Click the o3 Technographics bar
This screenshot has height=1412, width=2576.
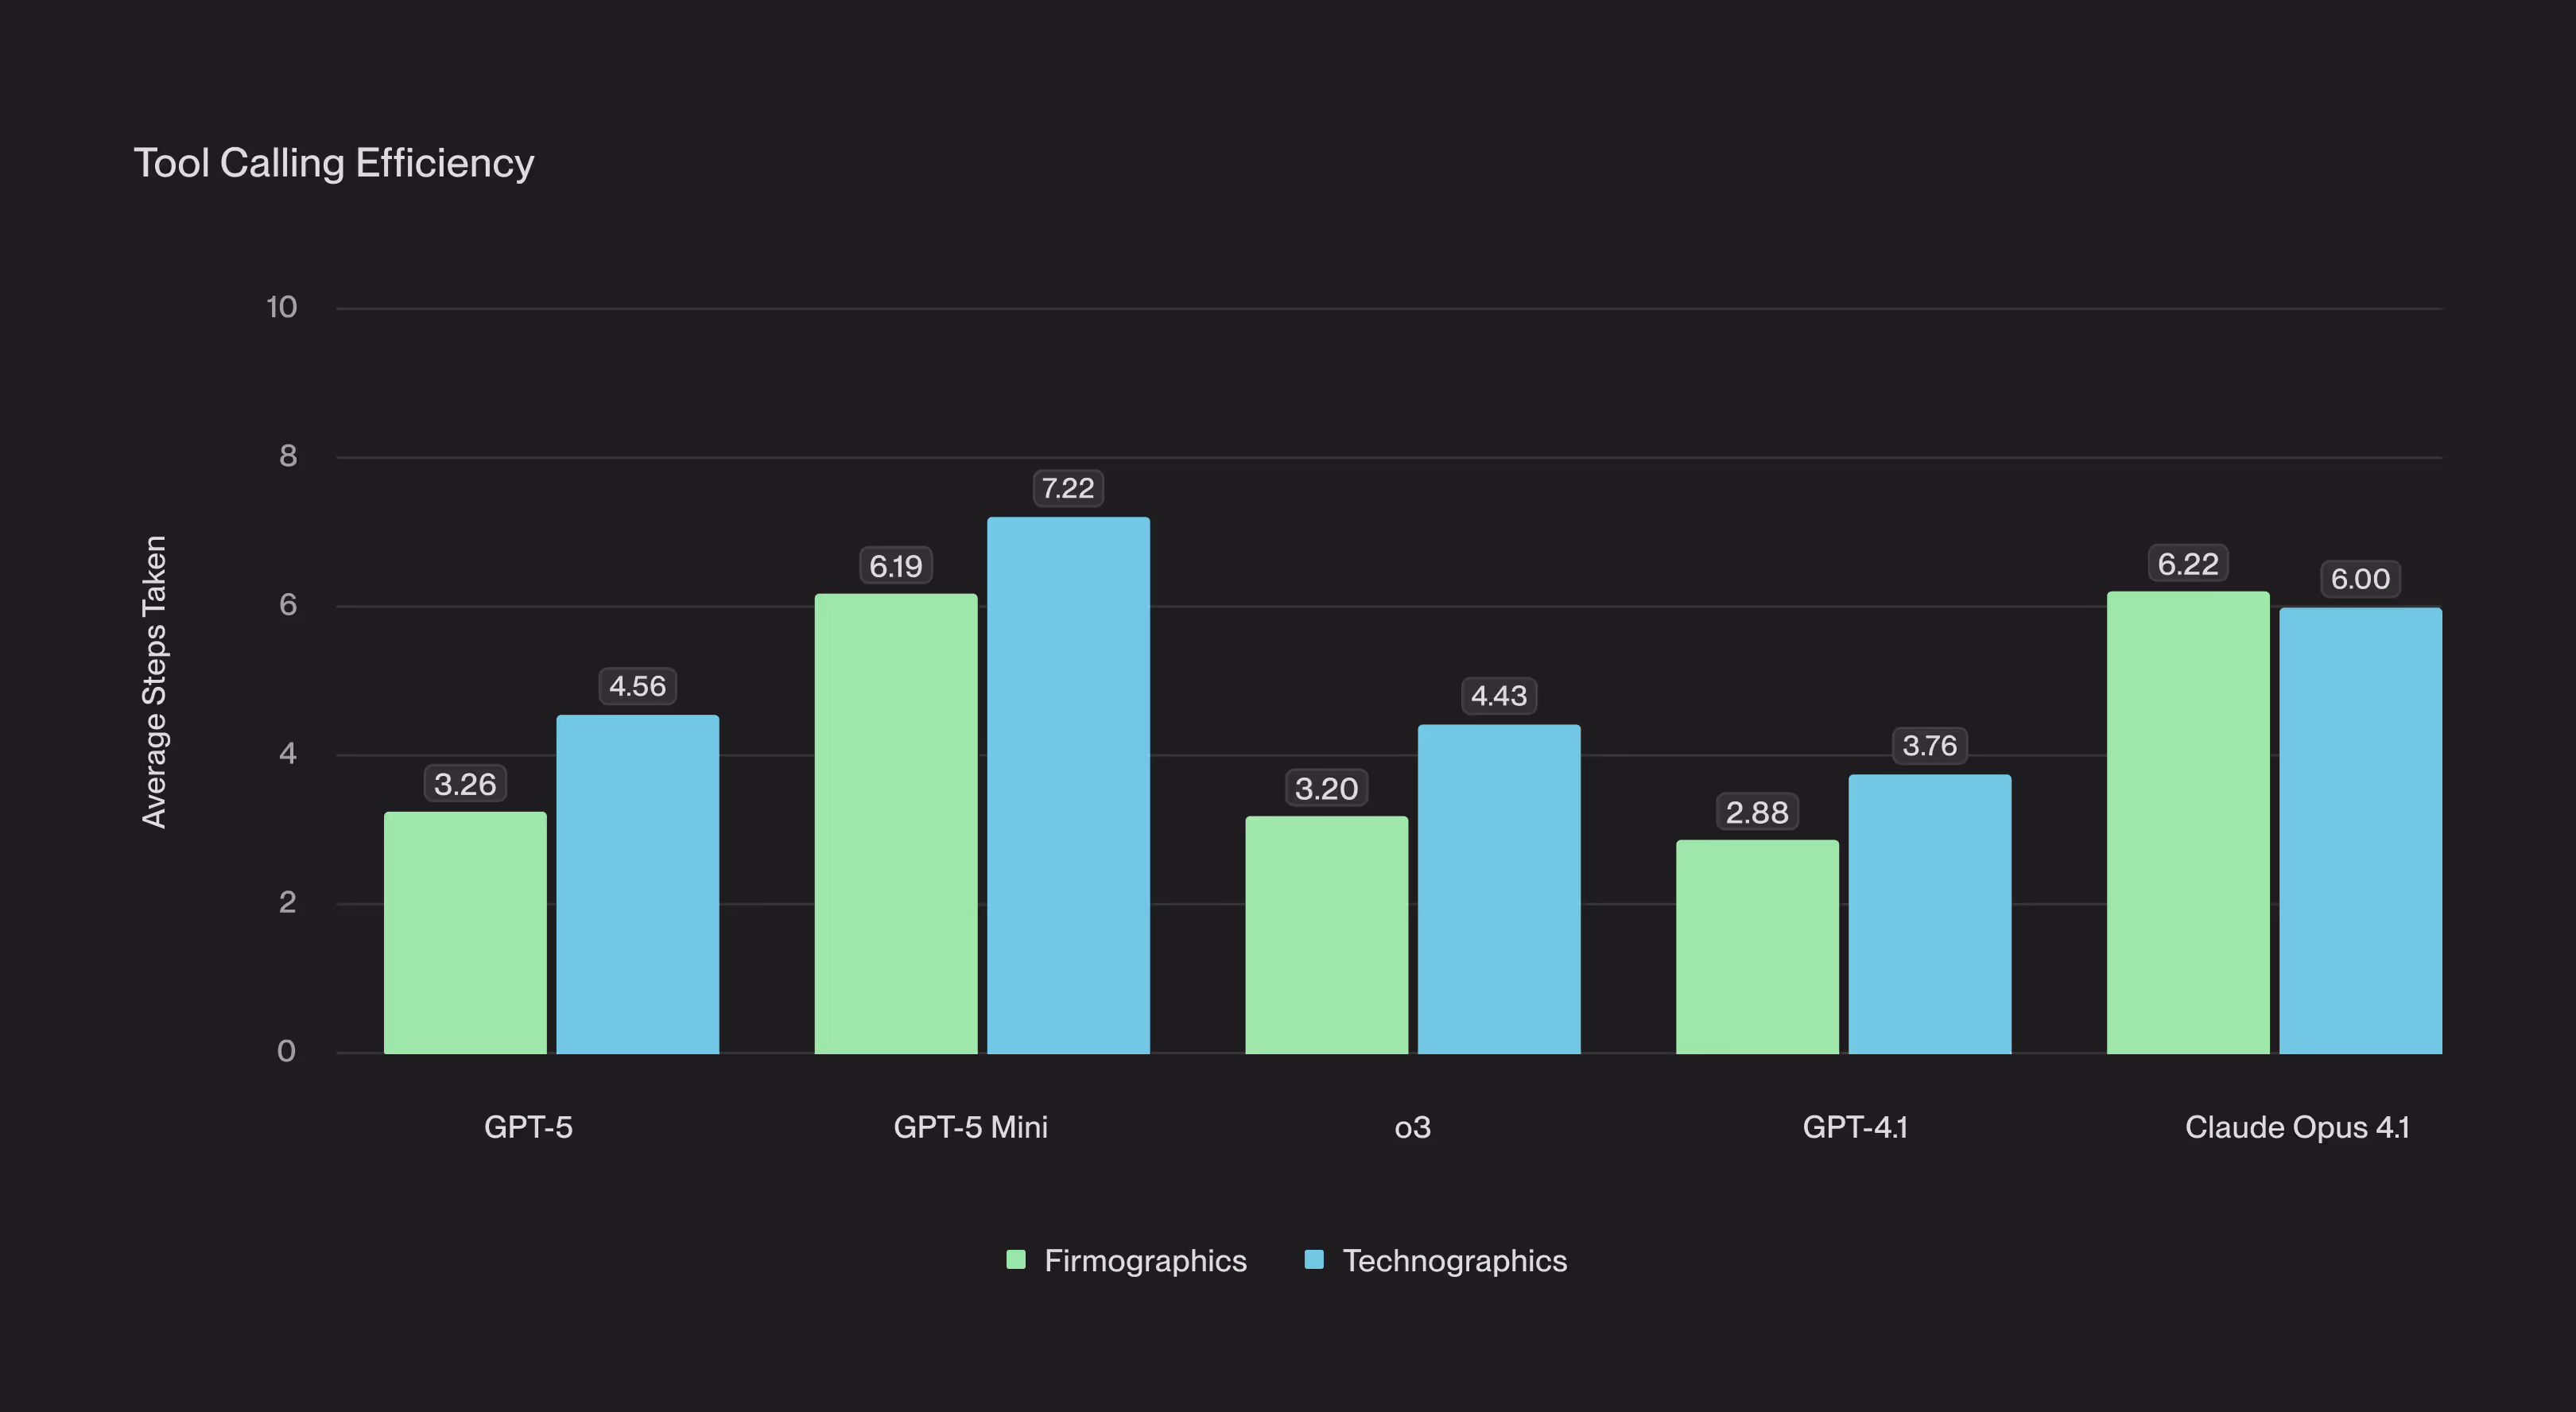1499,889
